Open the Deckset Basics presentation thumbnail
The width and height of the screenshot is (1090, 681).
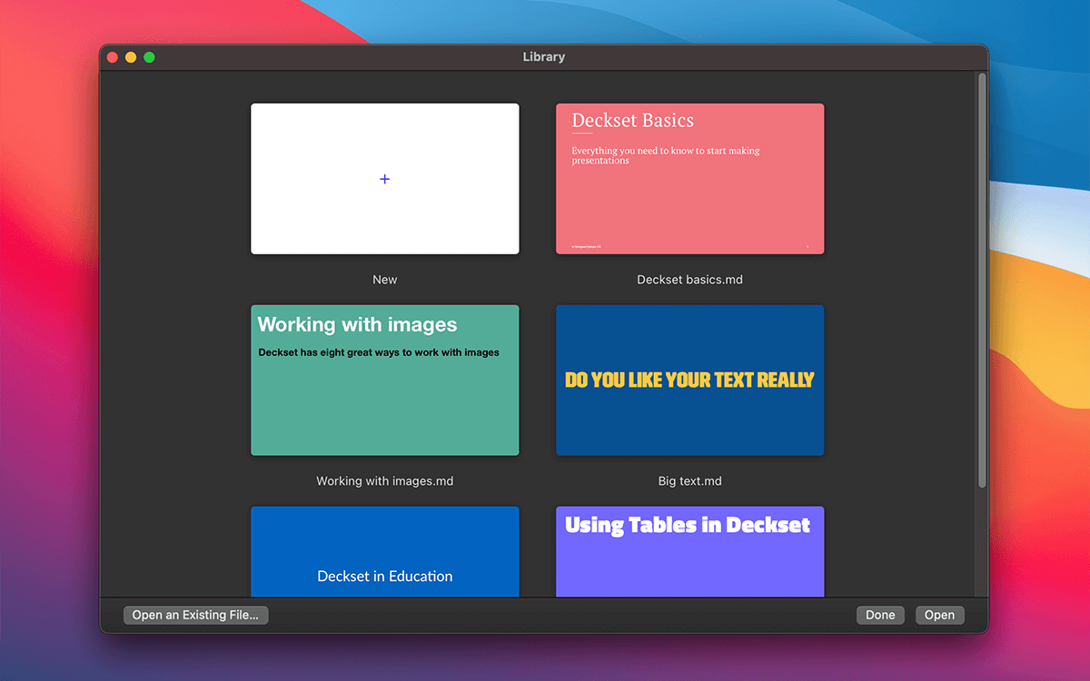pyautogui.click(x=690, y=179)
